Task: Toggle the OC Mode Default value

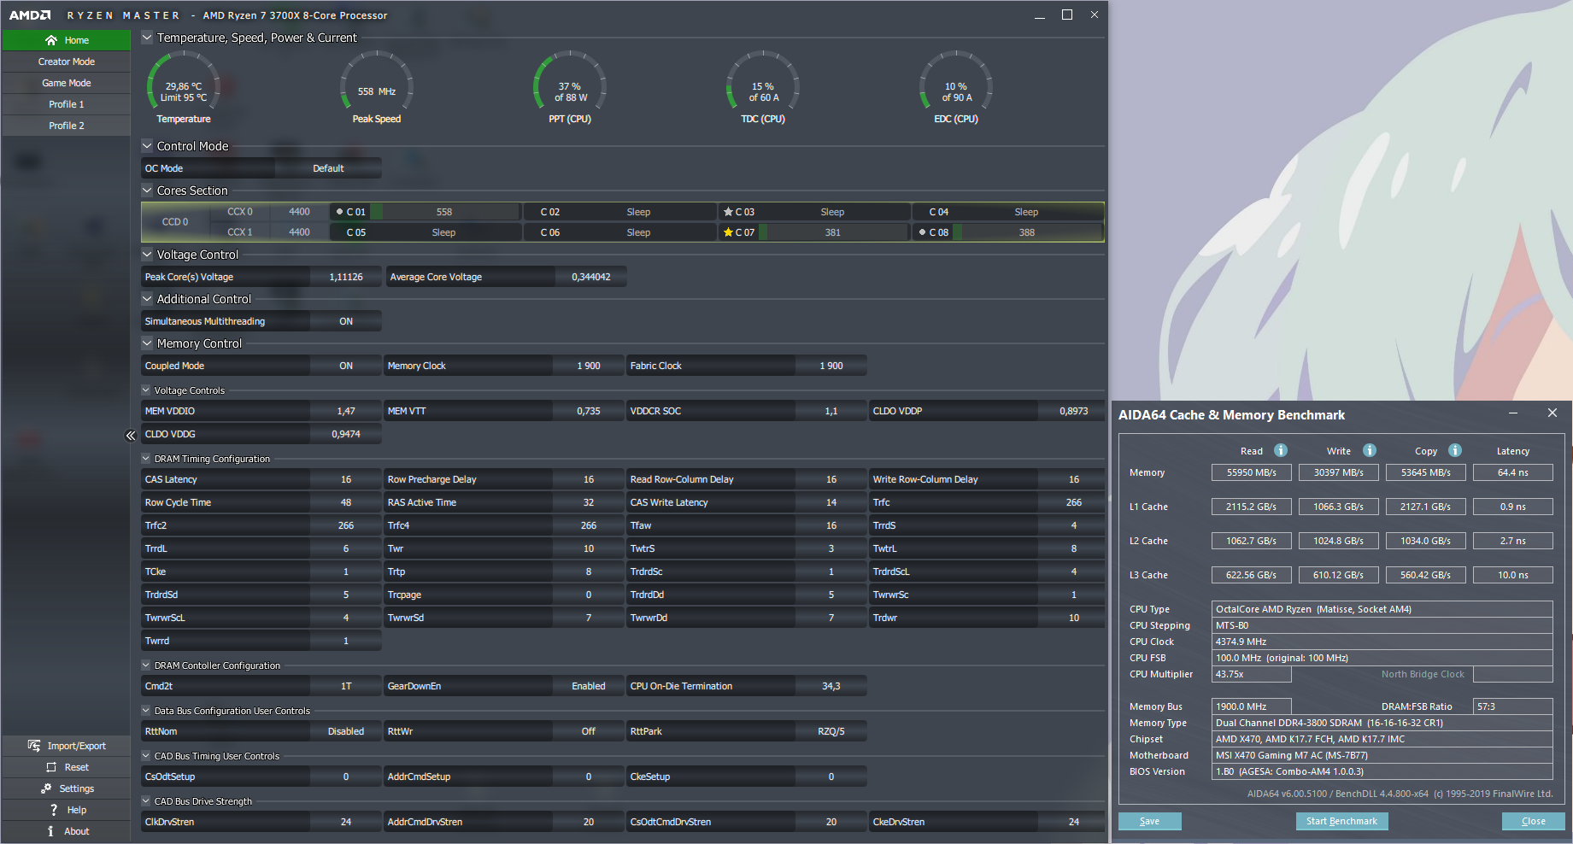Action: [x=328, y=168]
